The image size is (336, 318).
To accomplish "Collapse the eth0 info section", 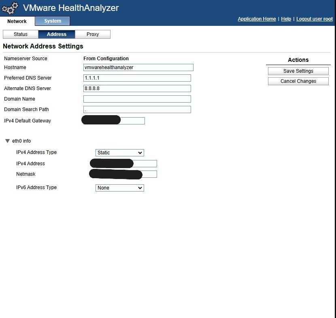I will tap(8, 141).
